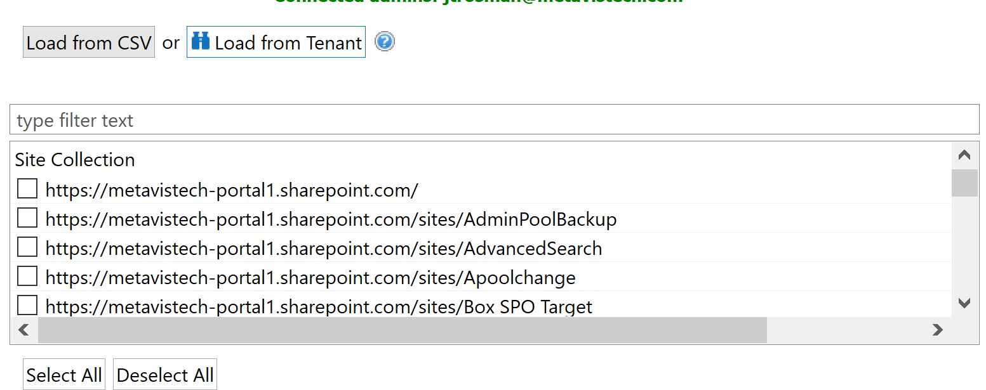
Task: Toggle the Apoolchange site checkbox
Action: pyautogui.click(x=27, y=276)
